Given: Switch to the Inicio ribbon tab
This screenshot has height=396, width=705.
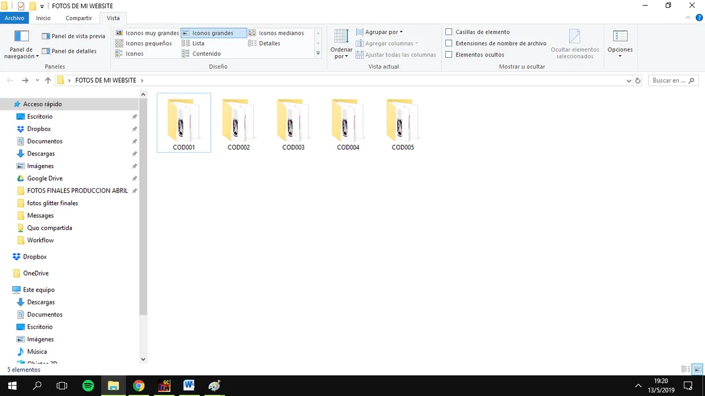Looking at the screenshot, I should (43, 18).
